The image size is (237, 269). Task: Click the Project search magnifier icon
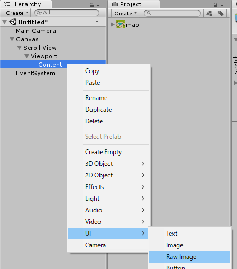point(149,13)
